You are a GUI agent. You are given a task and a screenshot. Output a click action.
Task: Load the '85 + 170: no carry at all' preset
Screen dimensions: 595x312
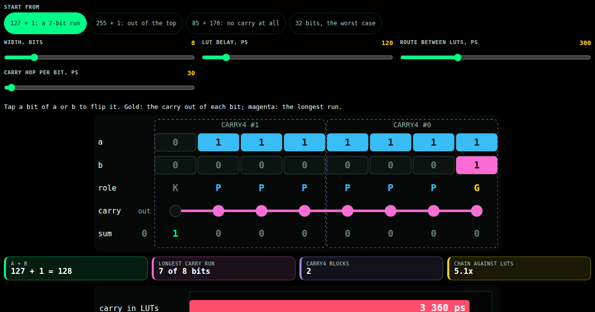pyautogui.click(x=236, y=23)
